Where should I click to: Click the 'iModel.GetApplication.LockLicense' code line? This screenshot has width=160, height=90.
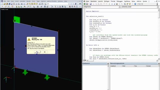click(103, 40)
